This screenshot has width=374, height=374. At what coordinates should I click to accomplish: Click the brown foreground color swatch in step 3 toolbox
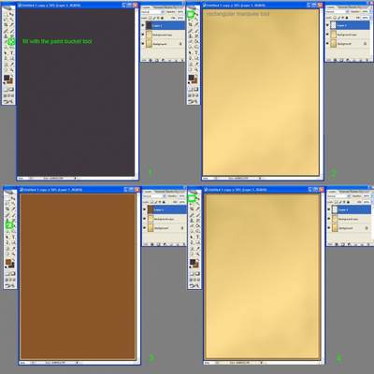[x=8, y=262]
